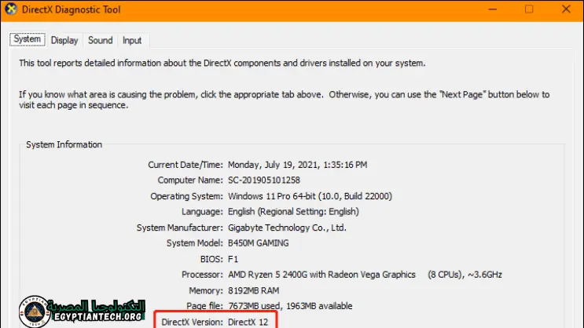This screenshot has width=584, height=328.
Task: Click the paragraph starting 'If you know what area'
Action: pos(285,100)
